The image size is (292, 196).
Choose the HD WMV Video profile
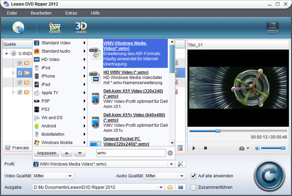[x=126, y=72]
